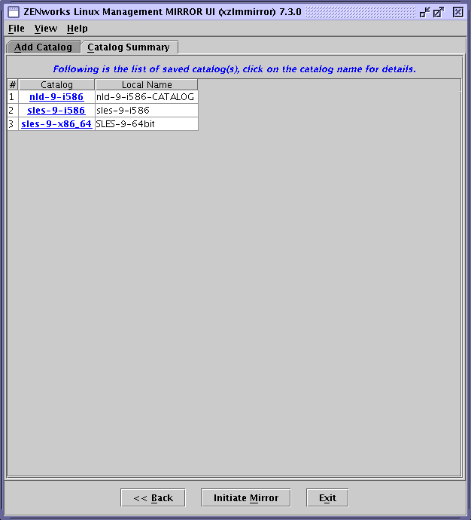Select the nld-9-i586-CATALOG local name cell
This screenshot has width=471, height=520.
click(147, 97)
